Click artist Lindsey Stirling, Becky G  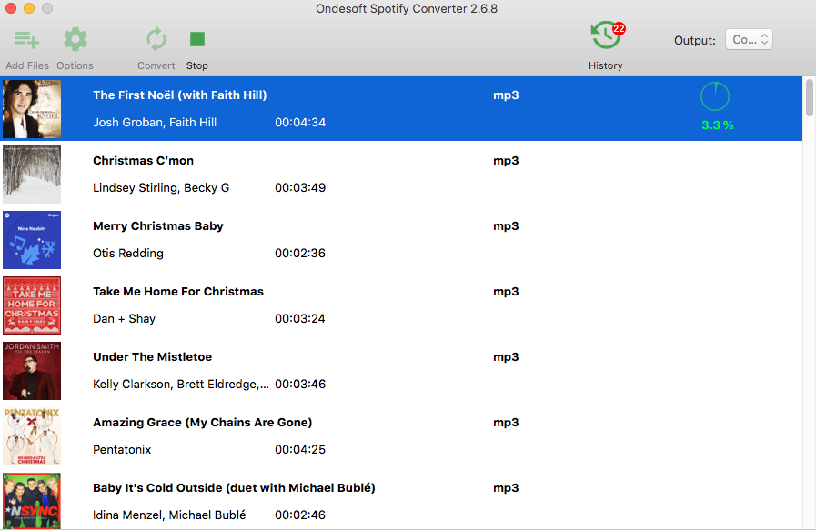point(161,188)
